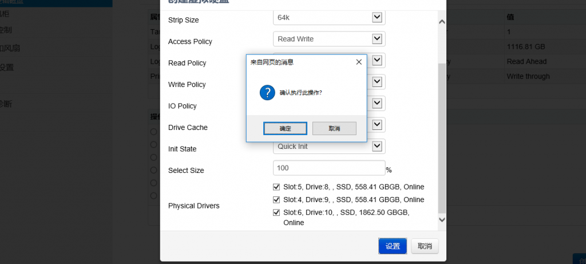Deselect Slot:6 Drive:10 drive checkbox
586x264 pixels.
(x=277, y=212)
